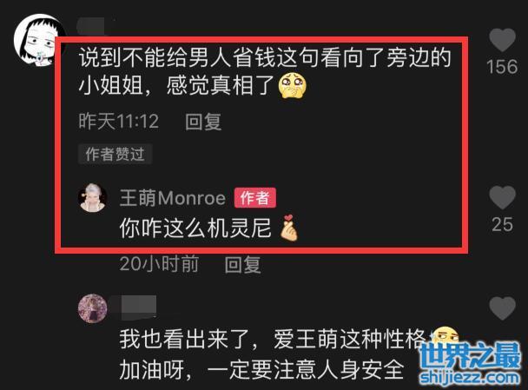The image size is (528, 390).
Task: Tap the 作者赞过 tag
Action: [115, 155]
